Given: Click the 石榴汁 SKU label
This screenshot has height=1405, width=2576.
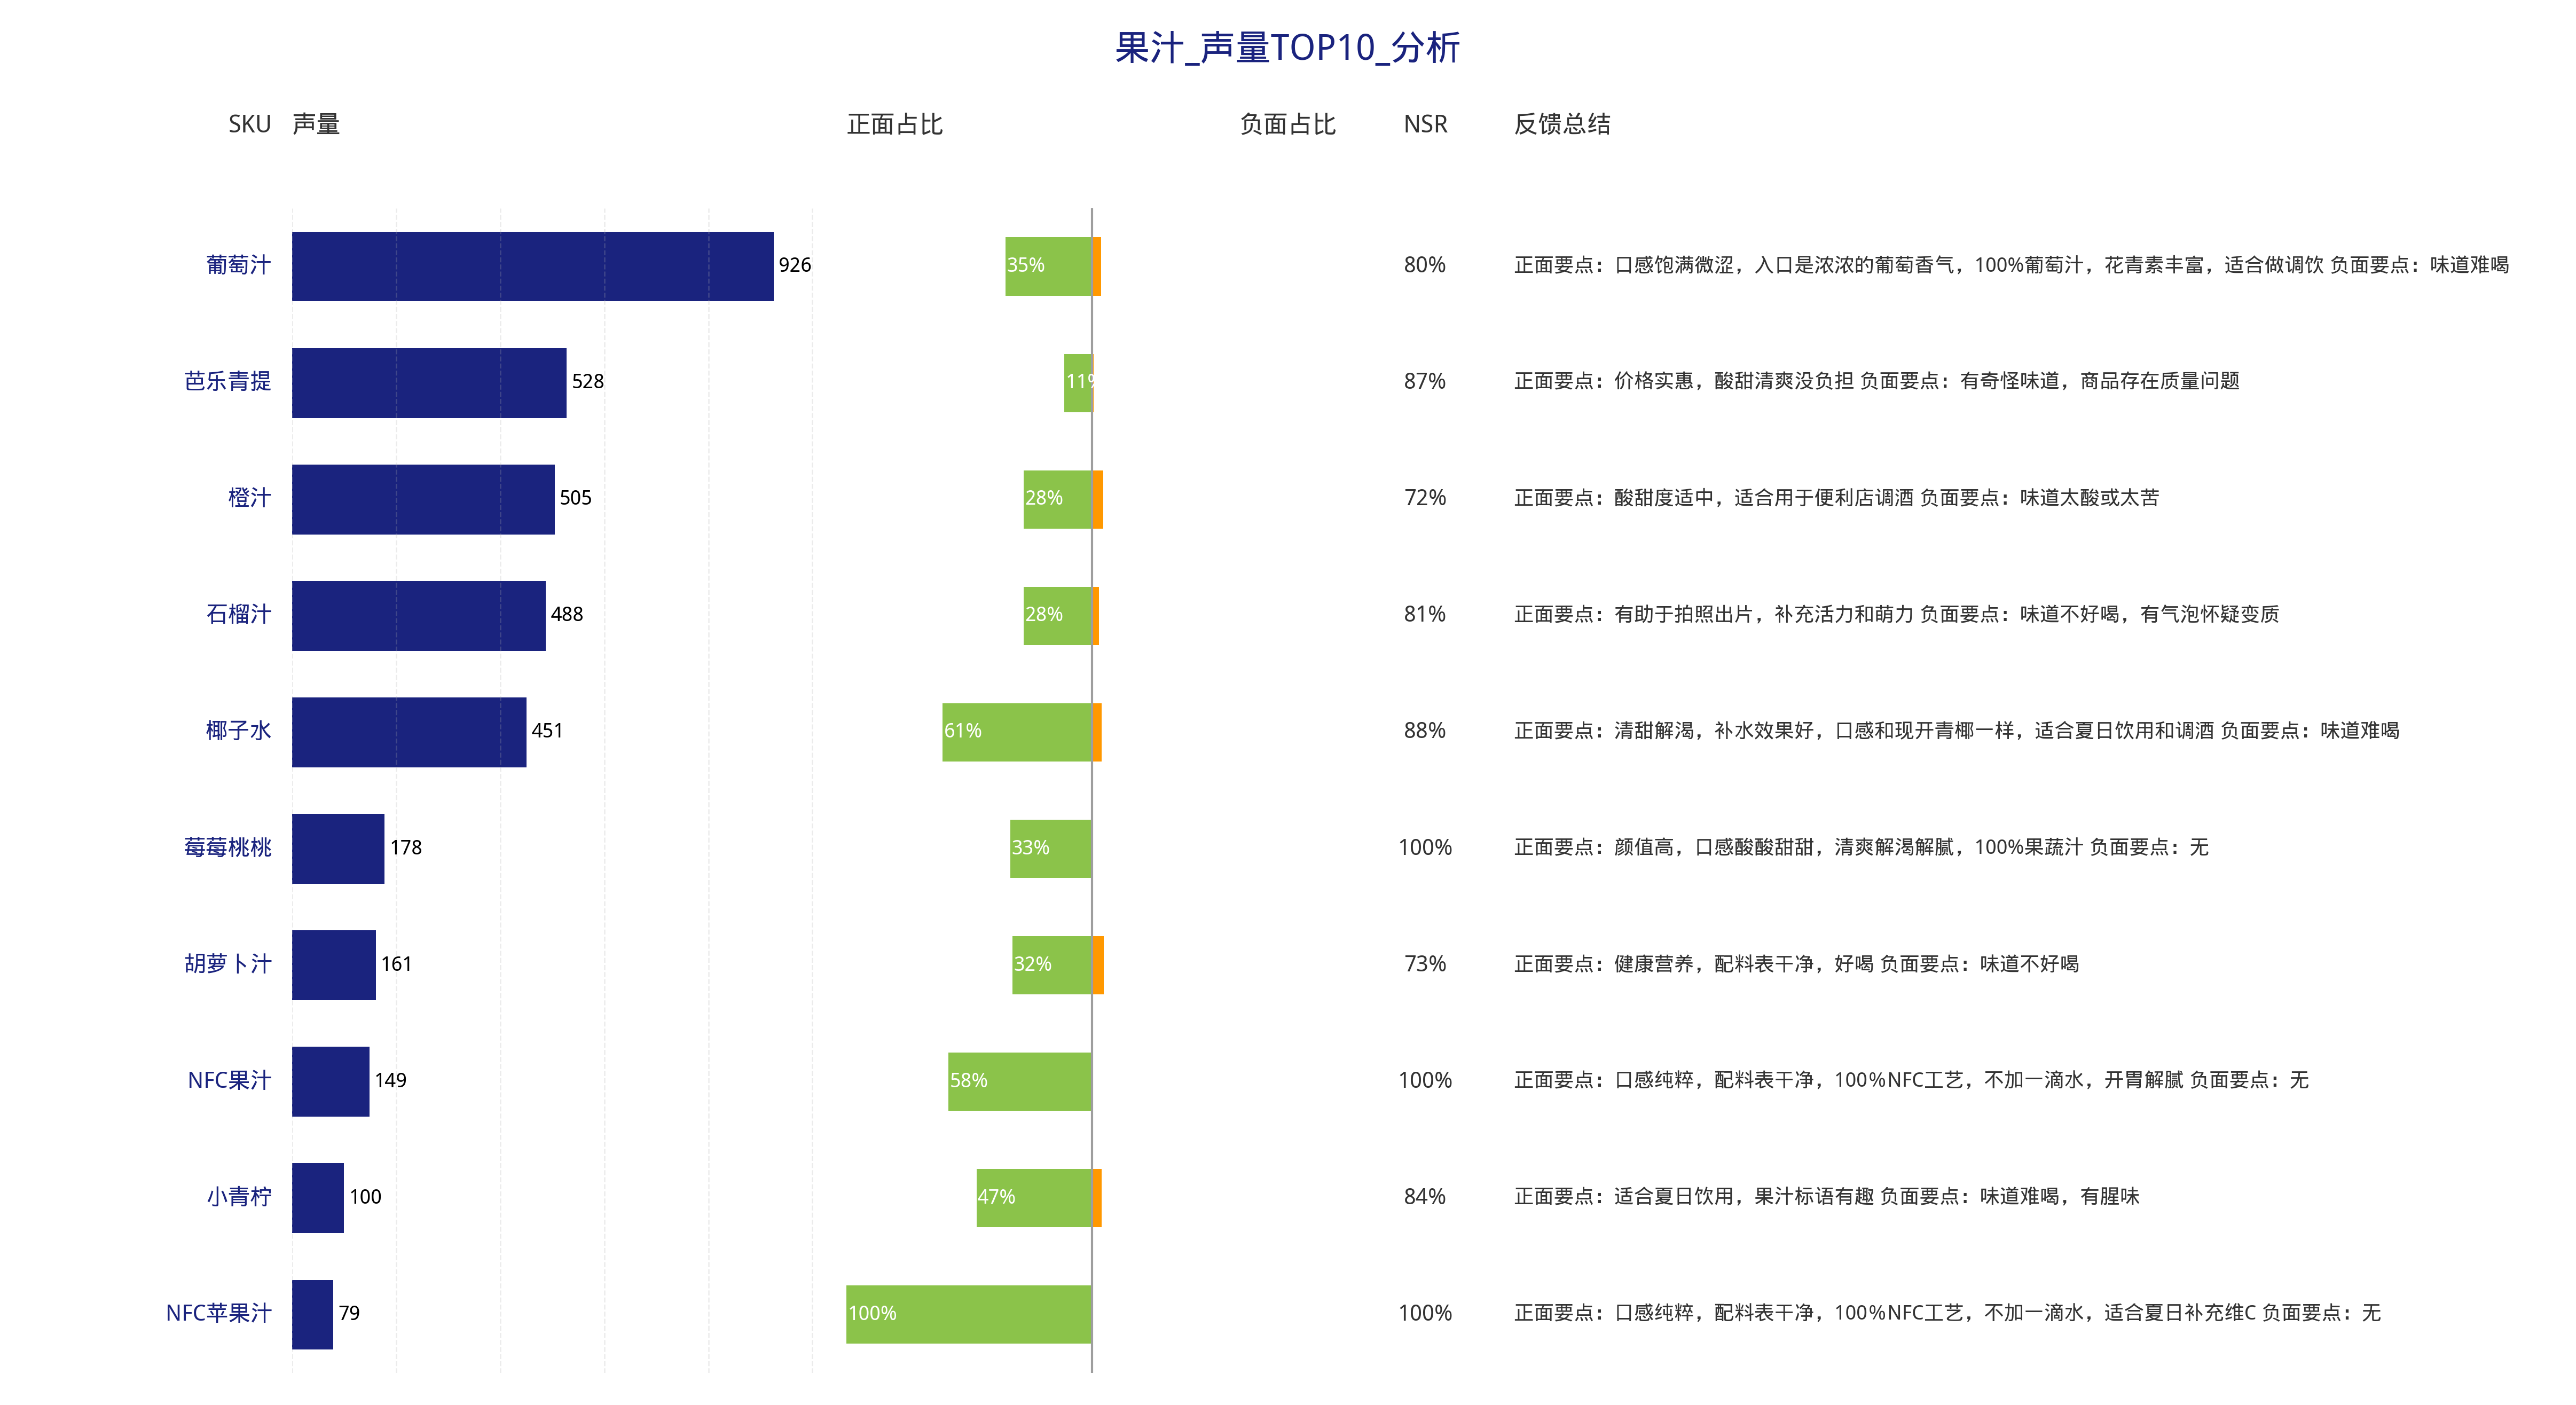Looking at the screenshot, I should (238, 614).
